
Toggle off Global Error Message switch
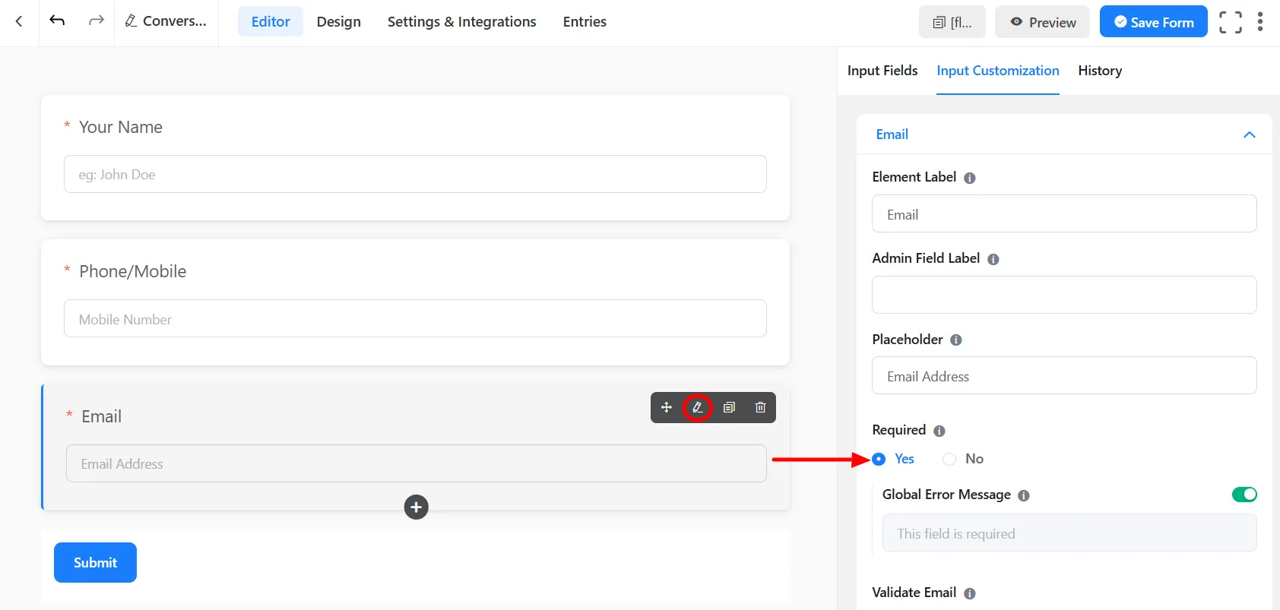click(x=1244, y=495)
